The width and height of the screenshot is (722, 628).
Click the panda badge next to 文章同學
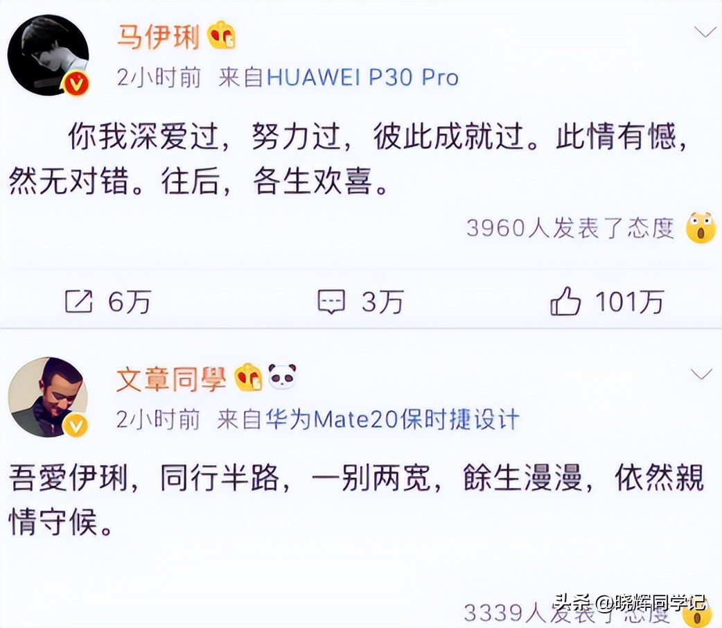coord(282,376)
